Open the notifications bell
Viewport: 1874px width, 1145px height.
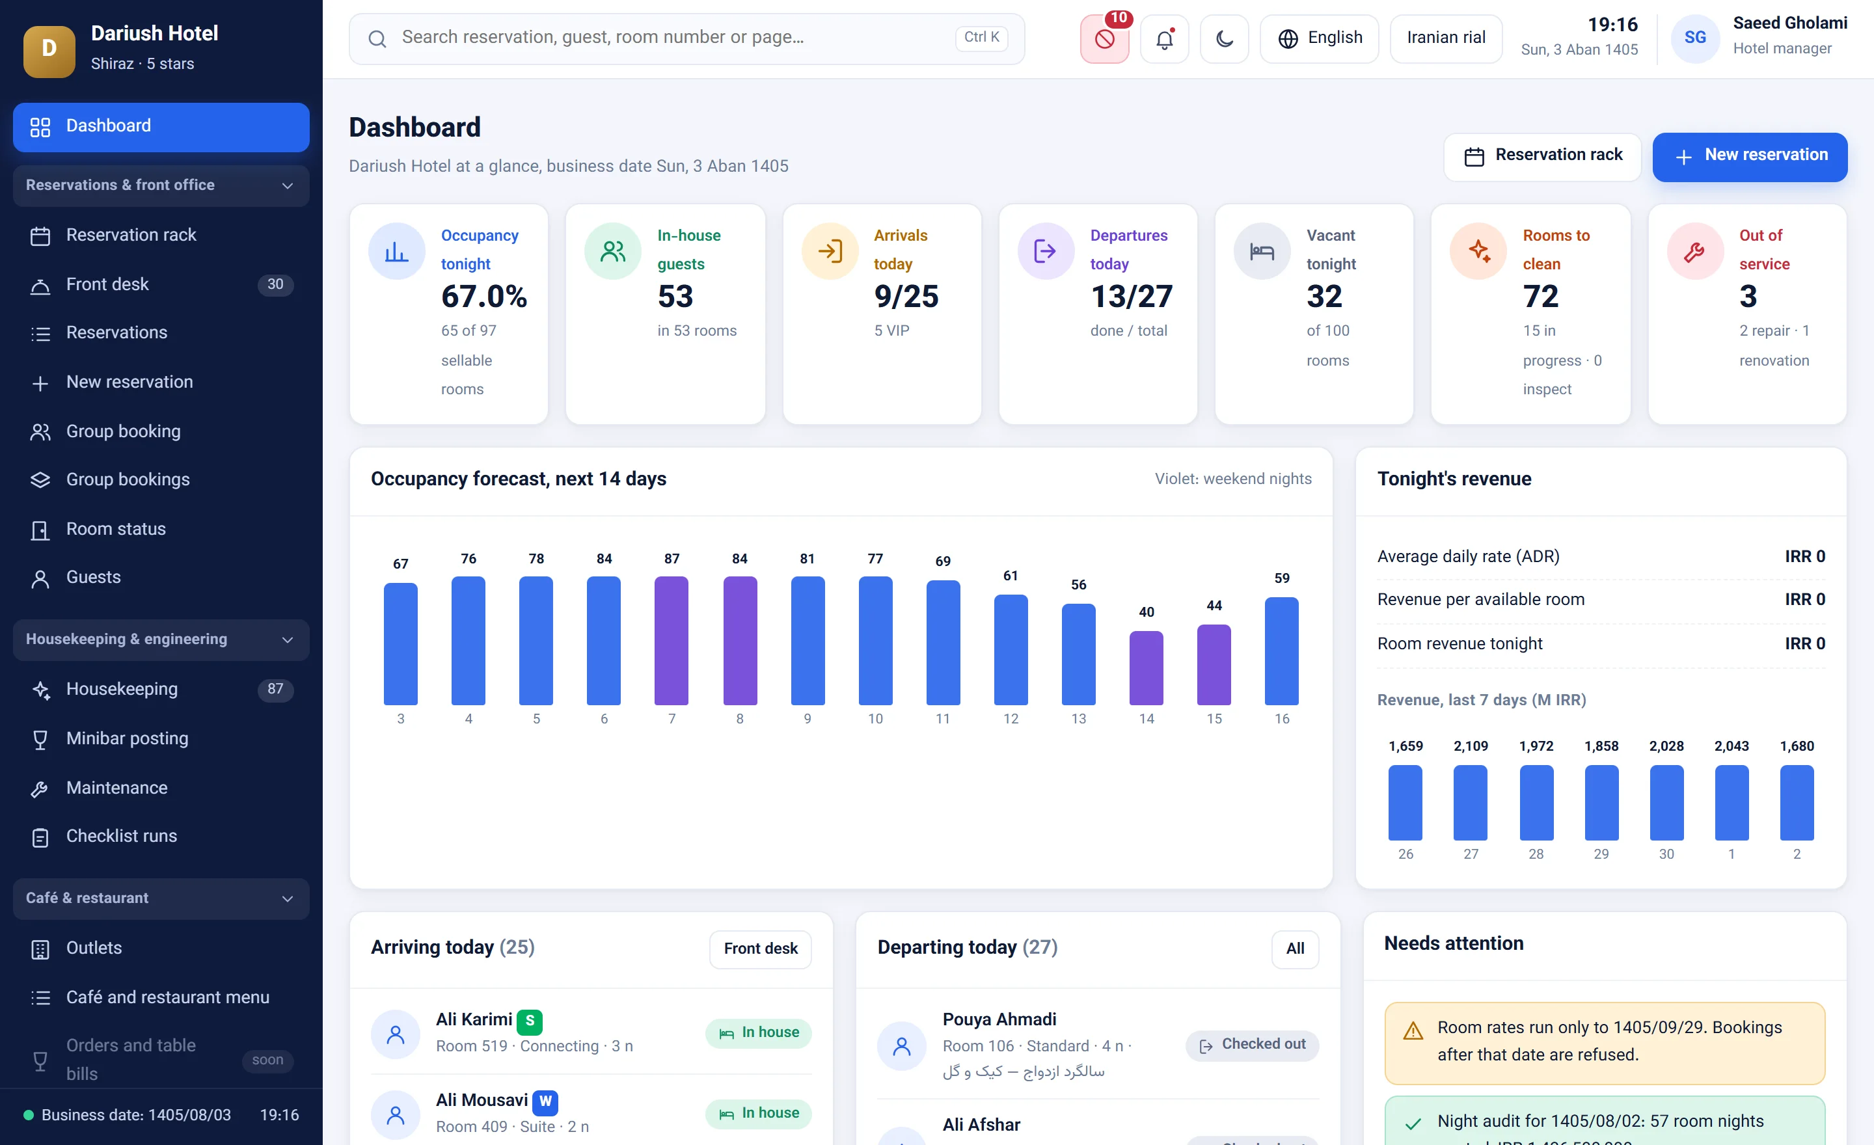point(1164,39)
